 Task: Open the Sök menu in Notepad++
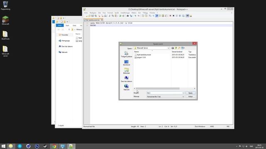[99, 13]
